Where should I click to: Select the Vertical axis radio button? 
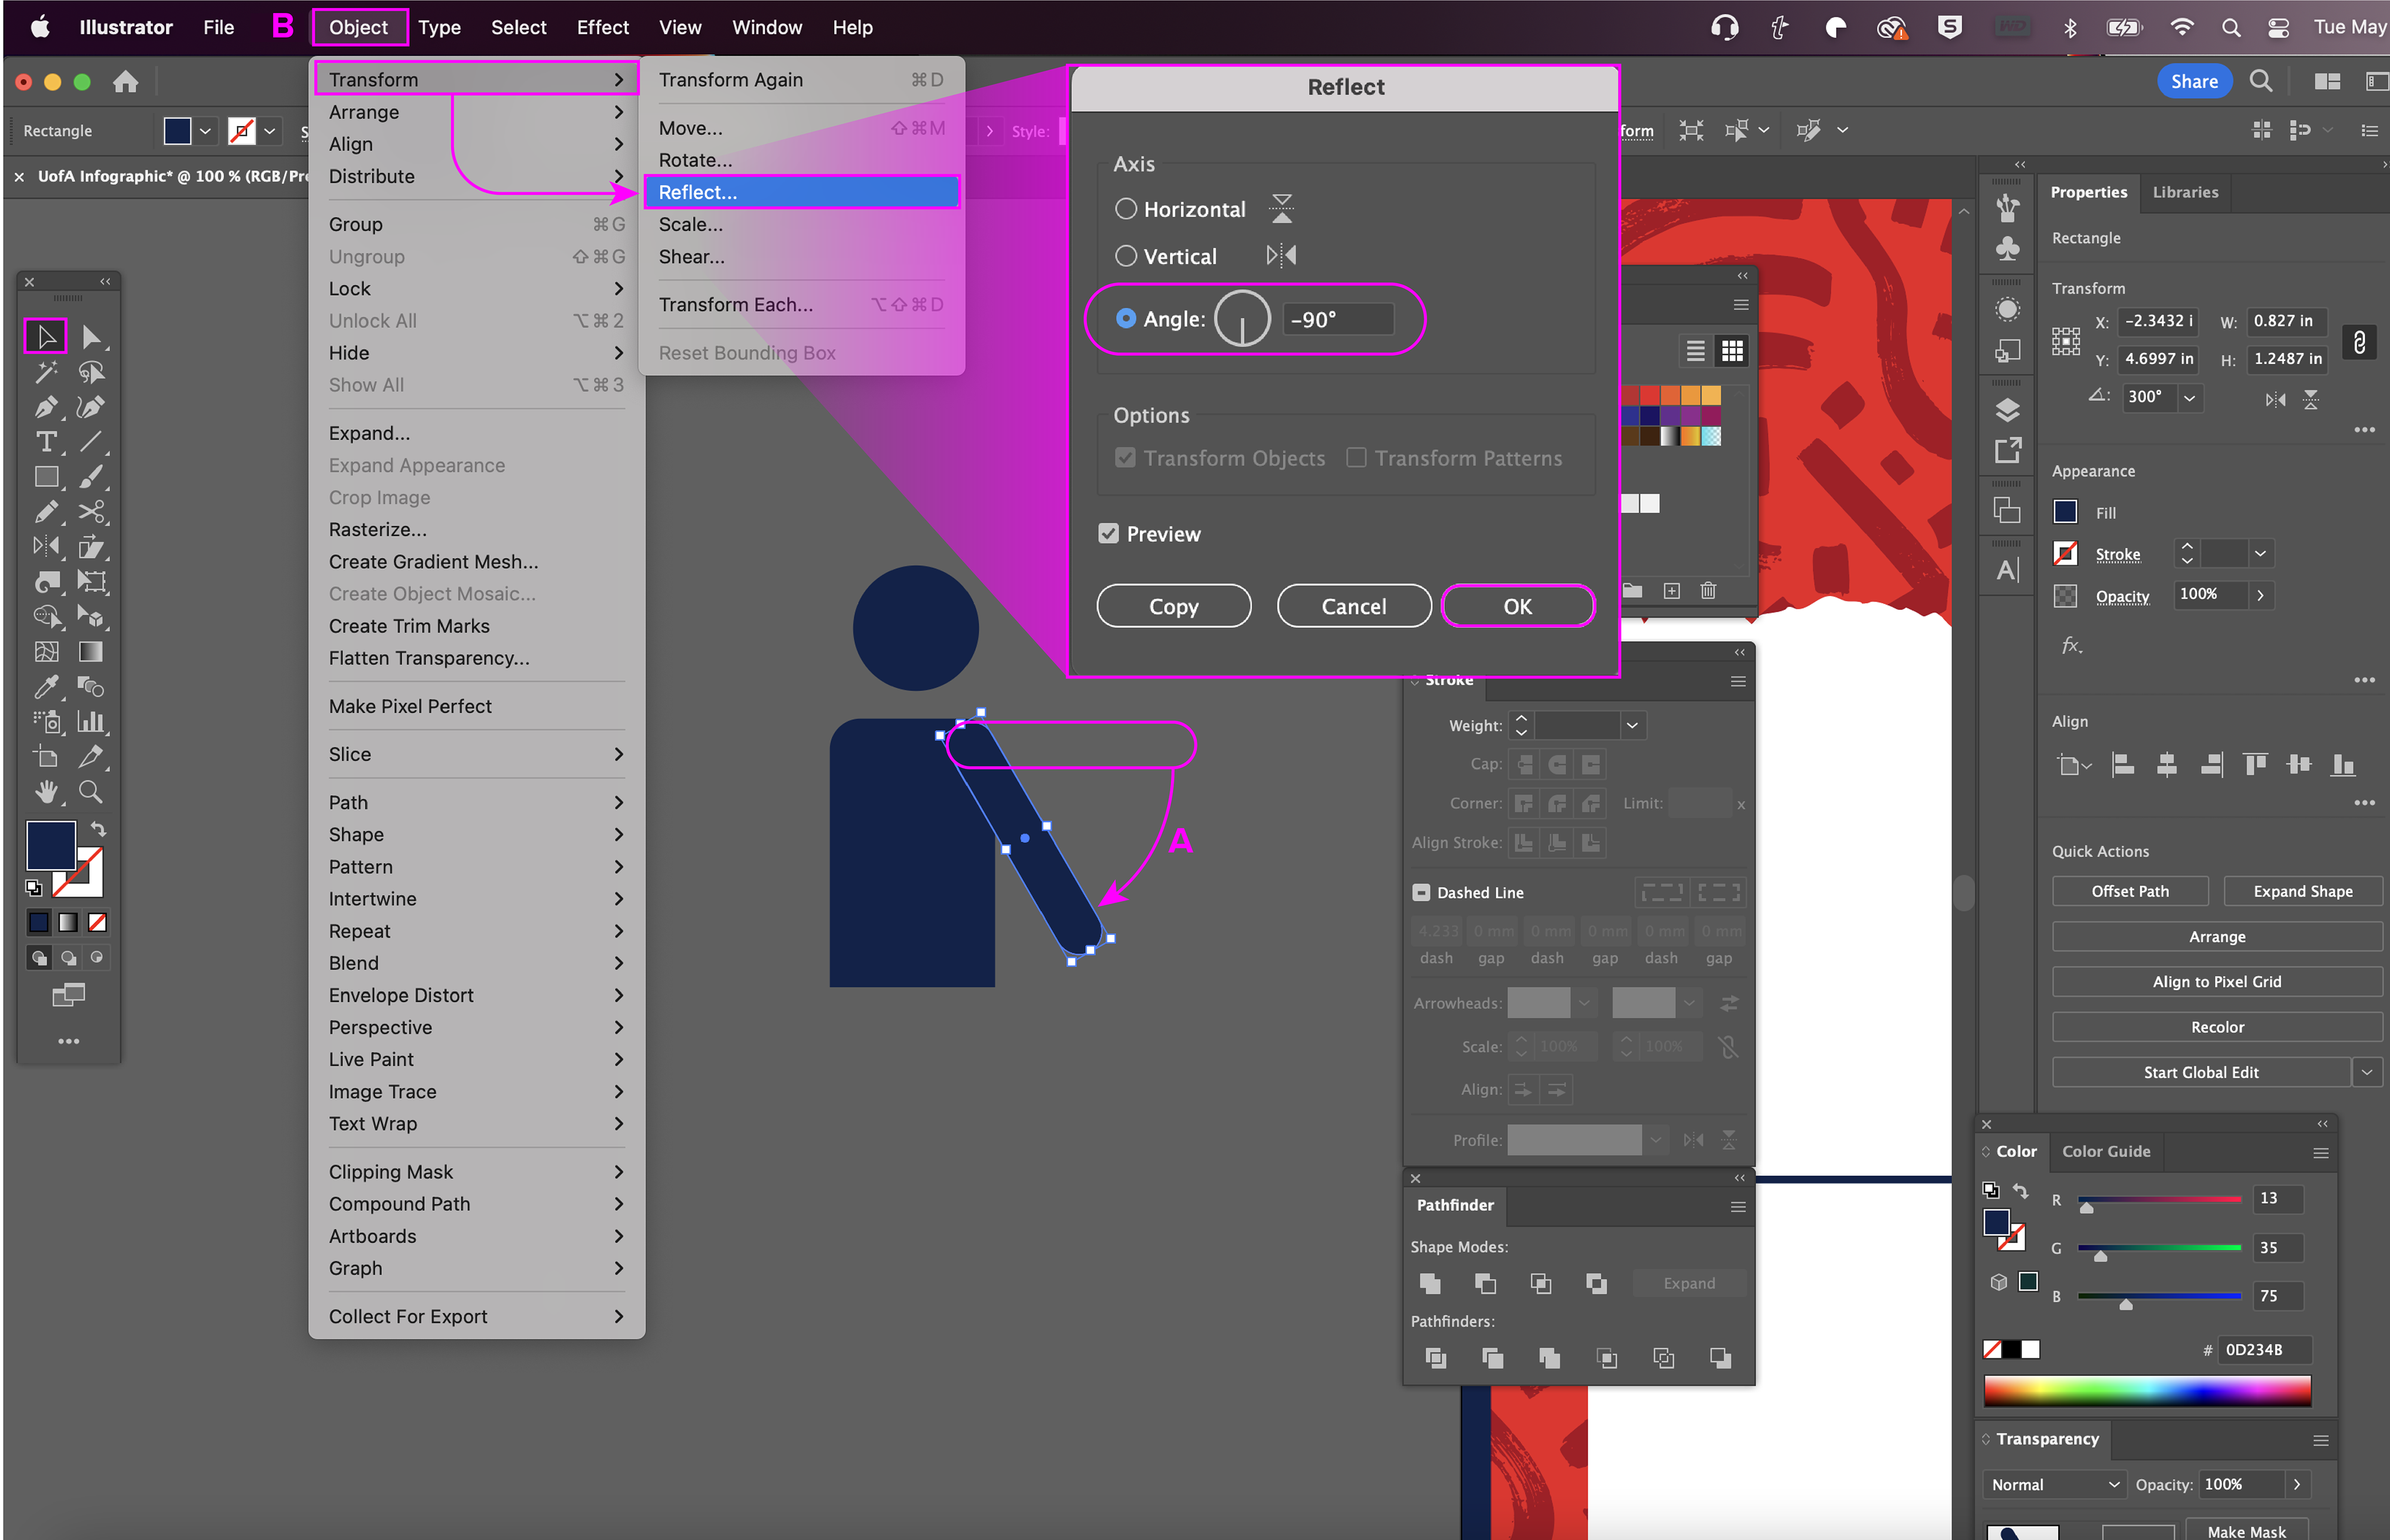coord(1126,256)
